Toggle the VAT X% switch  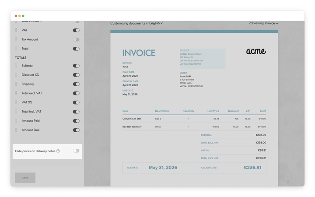click(x=76, y=102)
